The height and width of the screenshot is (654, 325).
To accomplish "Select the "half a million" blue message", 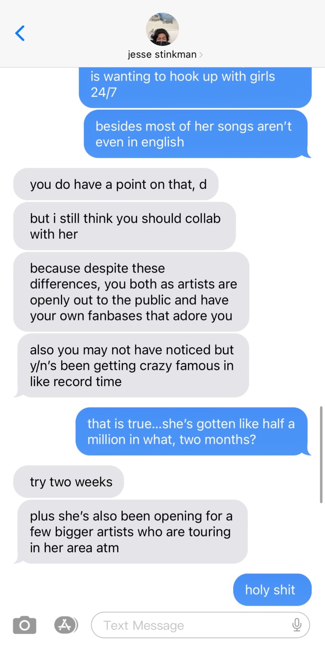I will [193, 432].
